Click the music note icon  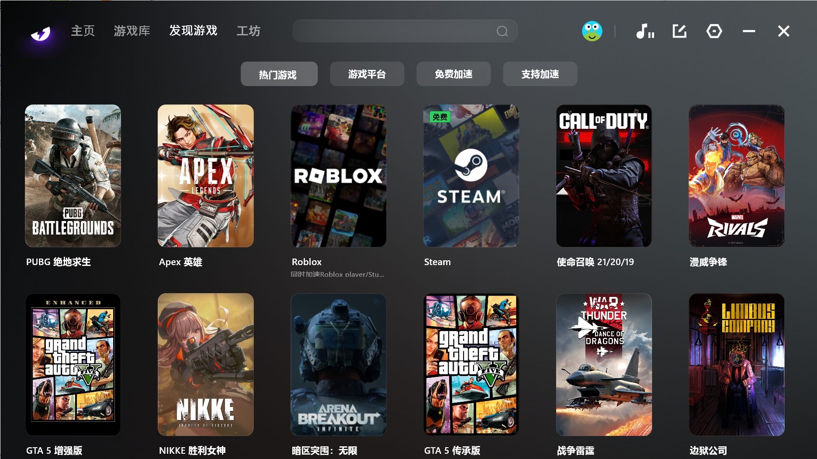[645, 31]
